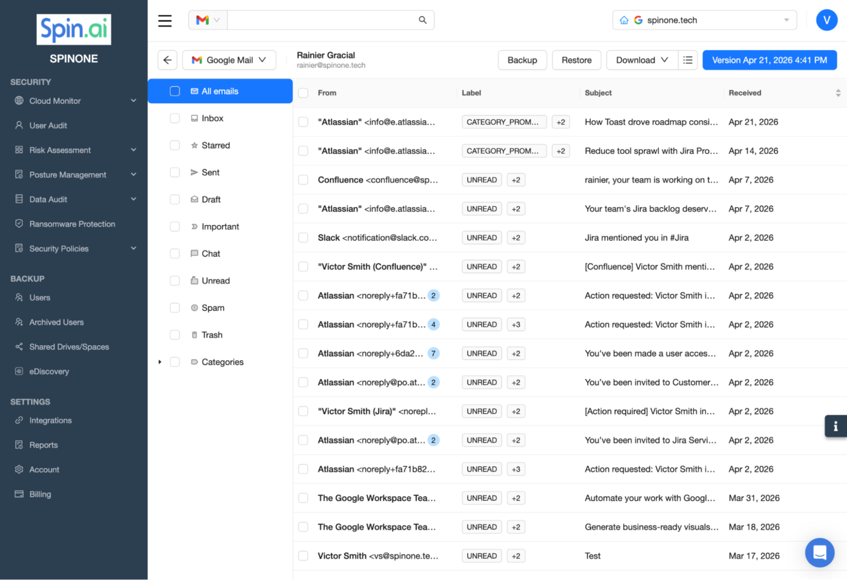The image size is (847, 580).
Task: Click the Version Apr 21, 2026 button
Action: pyautogui.click(x=770, y=60)
